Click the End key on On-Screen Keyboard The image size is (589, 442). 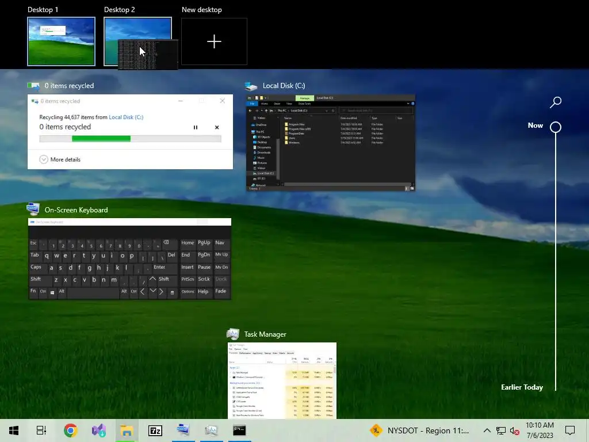pos(188,256)
